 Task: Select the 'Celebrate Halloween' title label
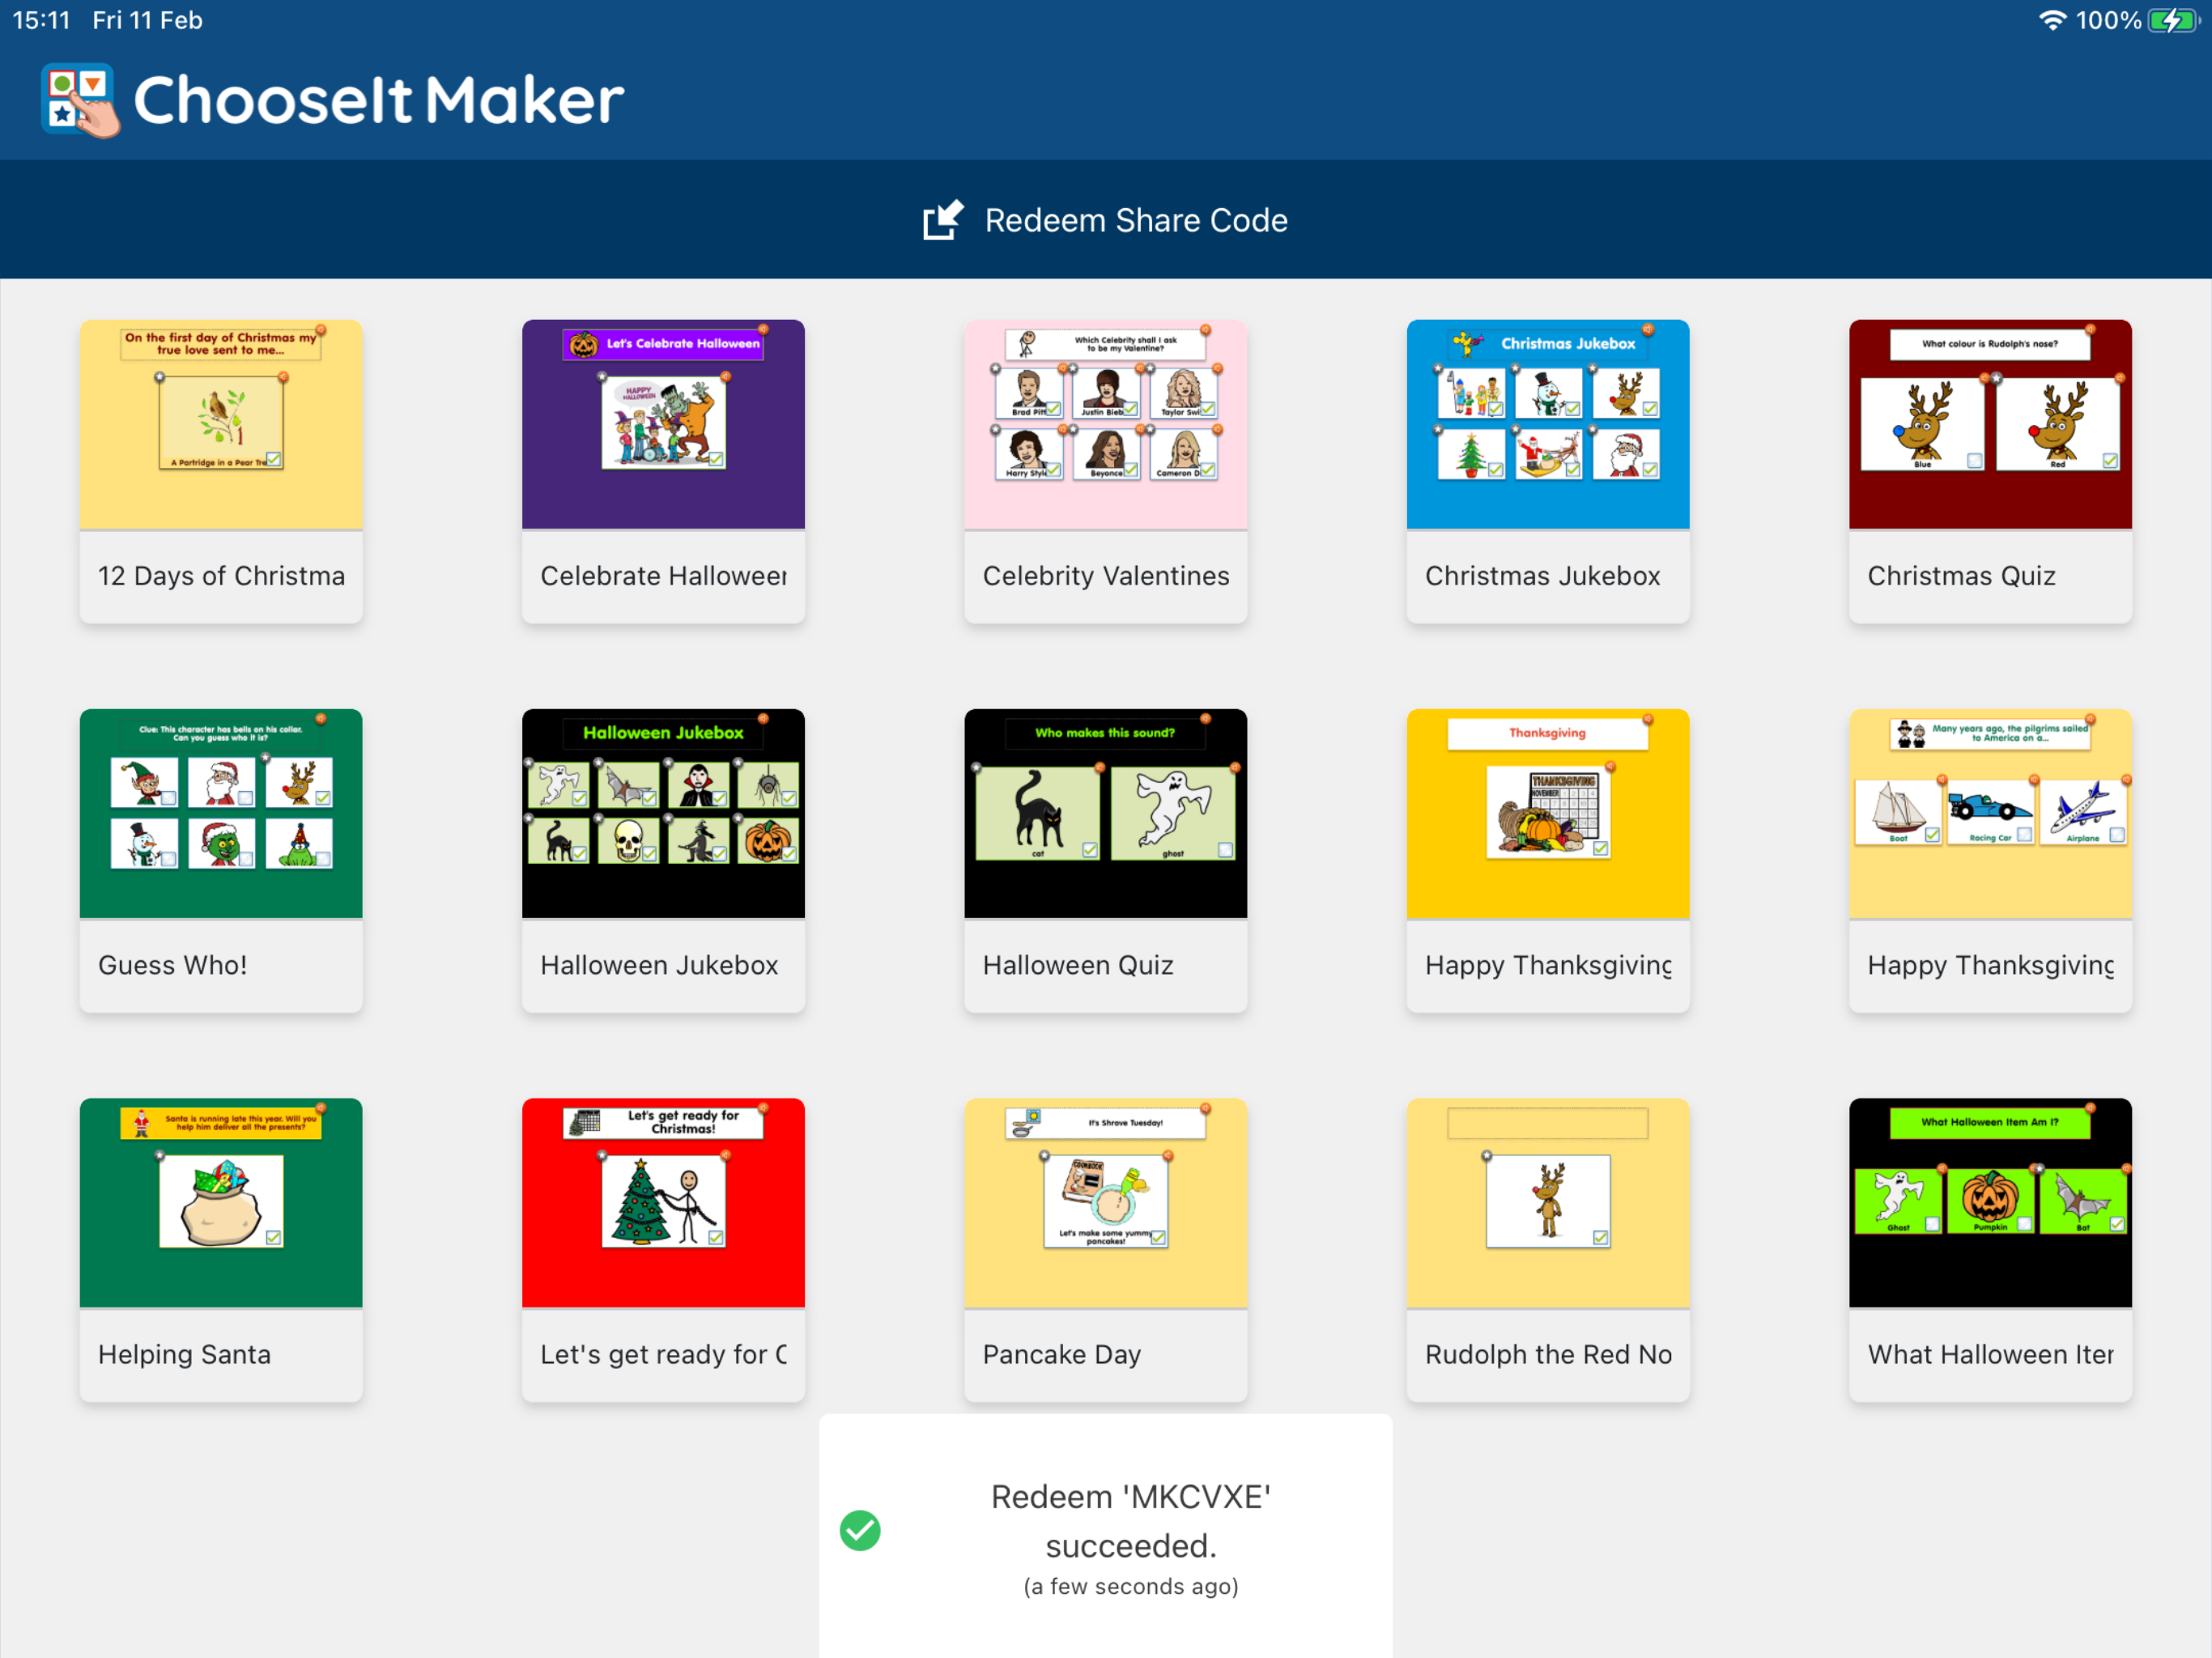tap(663, 576)
